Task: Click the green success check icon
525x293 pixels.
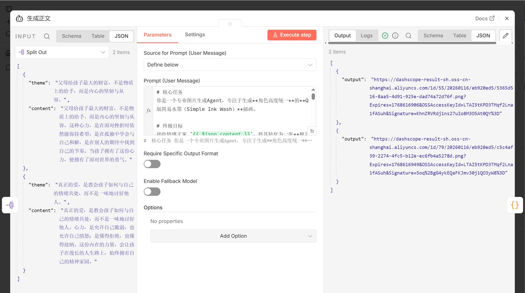Action: (385, 36)
